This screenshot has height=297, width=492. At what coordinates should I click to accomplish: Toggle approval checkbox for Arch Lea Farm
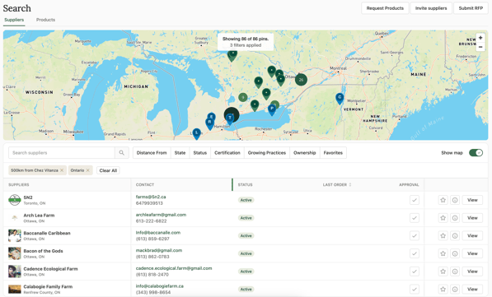tap(415, 218)
